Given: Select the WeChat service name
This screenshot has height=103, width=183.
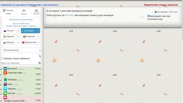Looking at the screenshot, I should click(x=11, y=93).
